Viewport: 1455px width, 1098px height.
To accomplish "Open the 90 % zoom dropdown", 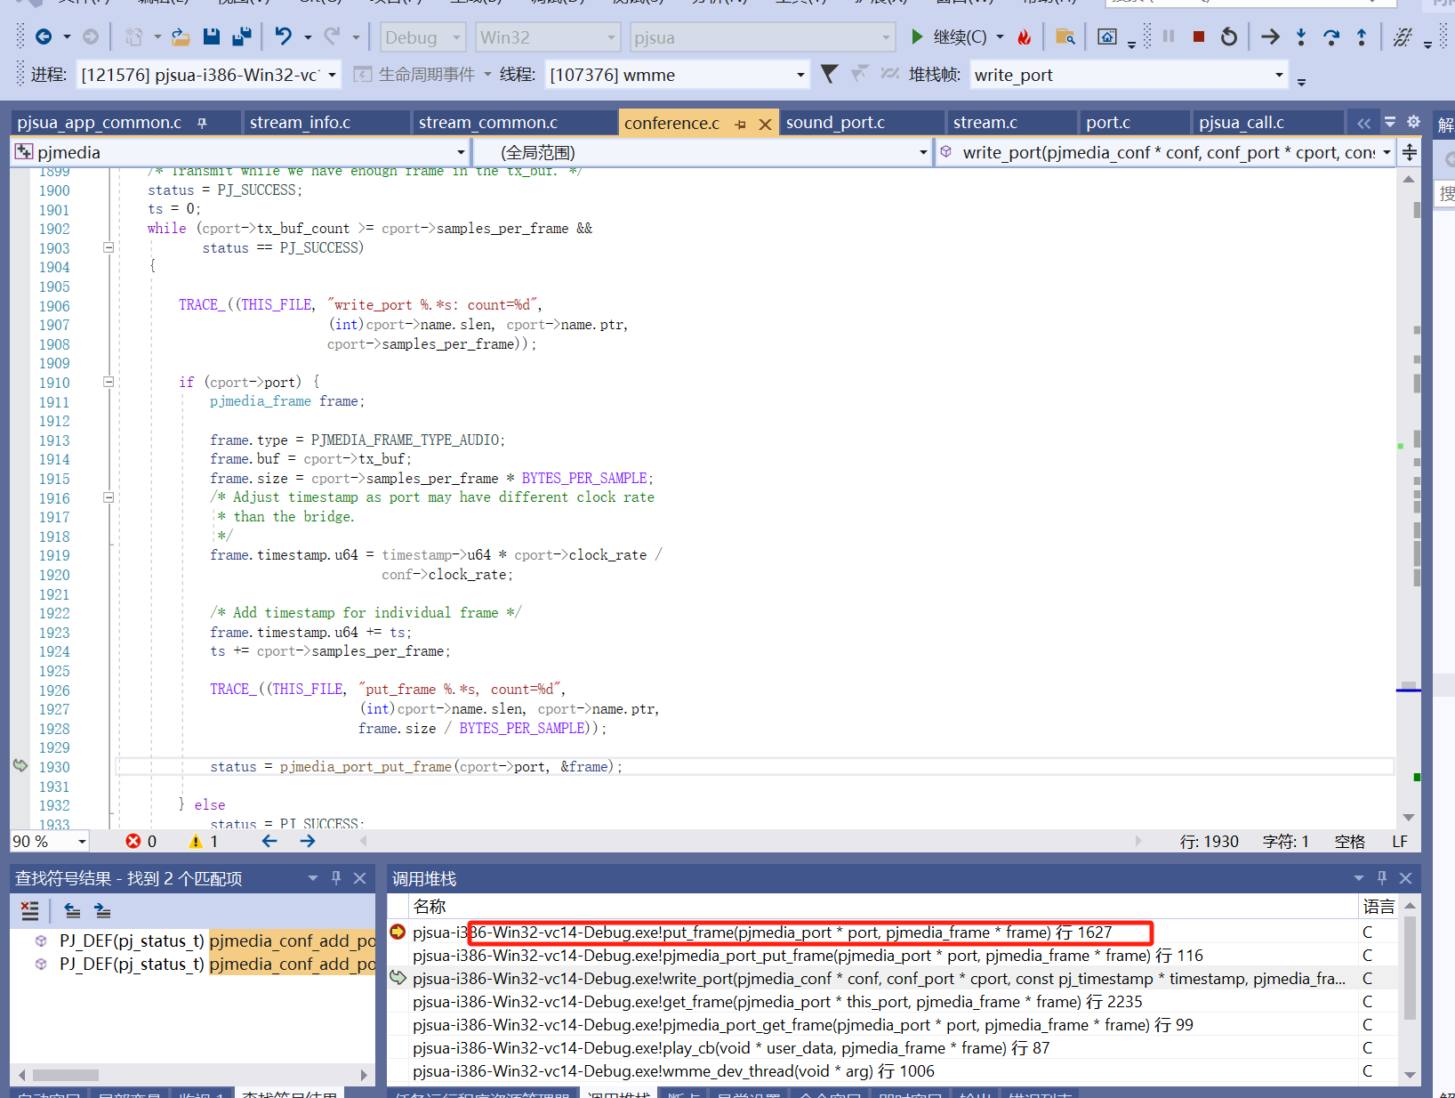I will (82, 842).
